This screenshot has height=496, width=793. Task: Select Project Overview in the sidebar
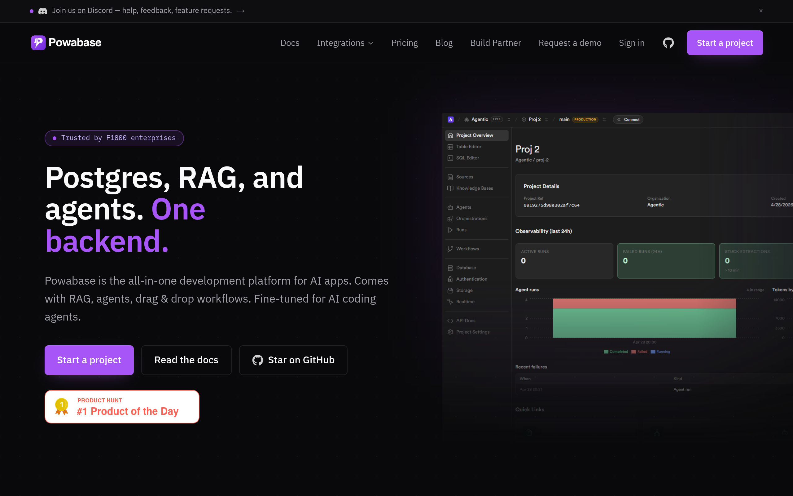pos(477,135)
